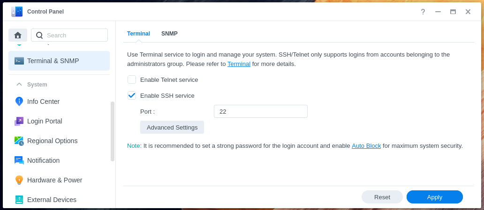The height and width of the screenshot is (210, 484).
Task: Select the Terminal tab
Action: [138, 34]
